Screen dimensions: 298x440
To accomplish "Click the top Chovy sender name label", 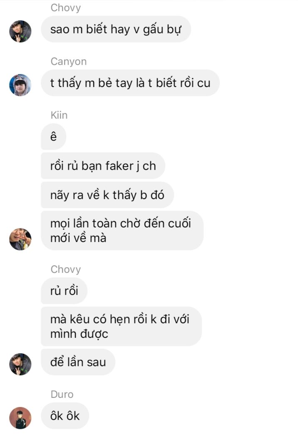I will tap(66, 7).
